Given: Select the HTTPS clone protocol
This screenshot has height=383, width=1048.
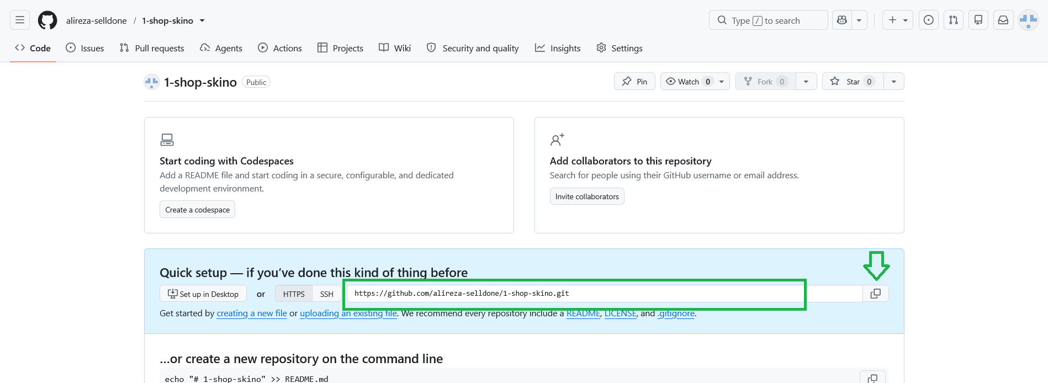Looking at the screenshot, I should [294, 294].
